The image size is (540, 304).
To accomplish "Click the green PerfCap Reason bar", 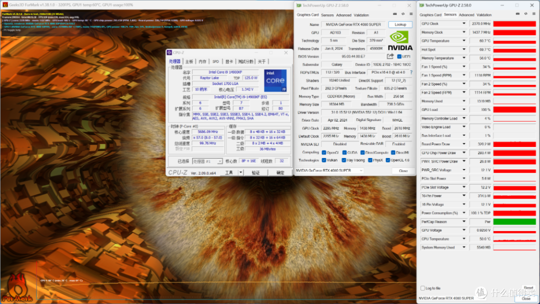I will (514, 221).
